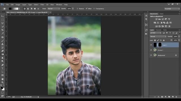This screenshot has width=181, height=101.
Task: Hide Layer 1 visibility eye
Action: tap(151, 45)
